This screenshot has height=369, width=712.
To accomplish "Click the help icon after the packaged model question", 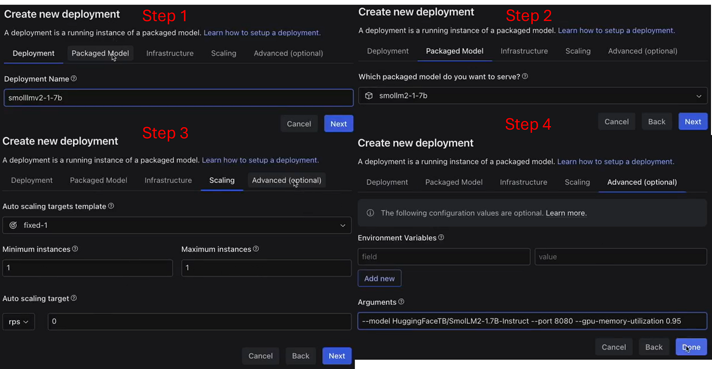I will [x=525, y=76].
